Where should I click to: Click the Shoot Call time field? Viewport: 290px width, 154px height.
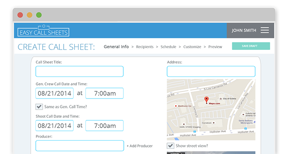[105, 125]
